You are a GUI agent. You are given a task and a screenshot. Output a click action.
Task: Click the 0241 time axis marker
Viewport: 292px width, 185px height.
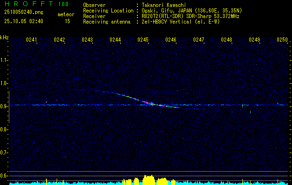click(x=32, y=40)
